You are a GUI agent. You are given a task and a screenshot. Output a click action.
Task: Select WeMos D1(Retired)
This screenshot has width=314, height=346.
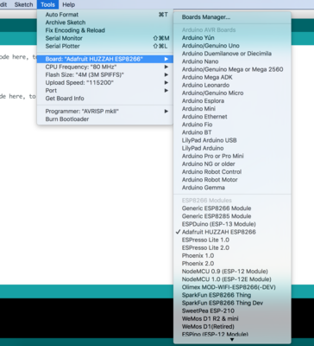(x=232, y=327)
